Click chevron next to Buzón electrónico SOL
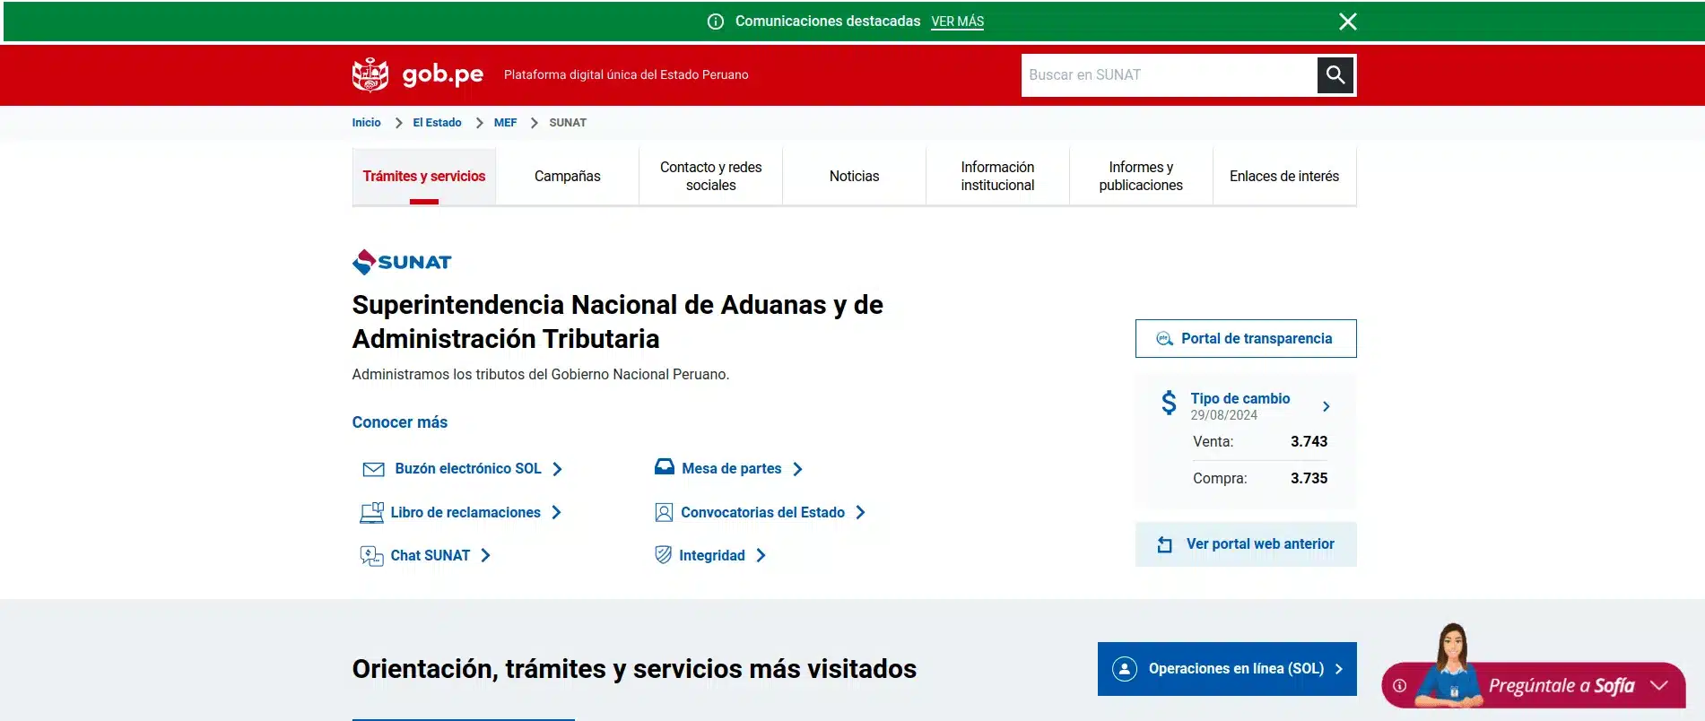This screenshot has height=721, width=1705. coord(557,469)
